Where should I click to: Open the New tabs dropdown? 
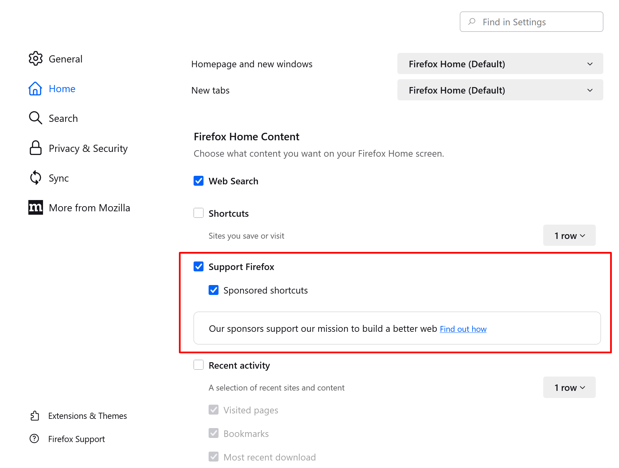point(500,90)
